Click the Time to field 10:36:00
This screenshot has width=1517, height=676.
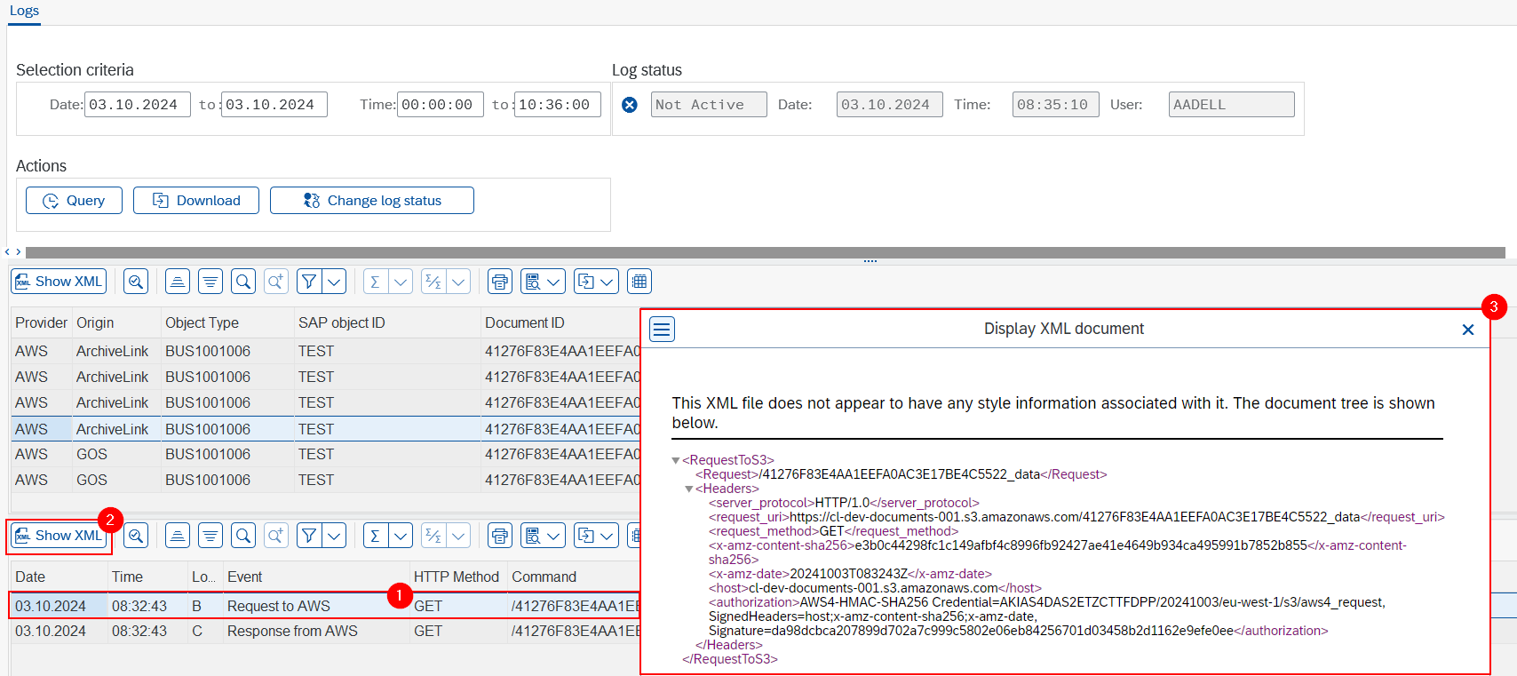point(558,105)
